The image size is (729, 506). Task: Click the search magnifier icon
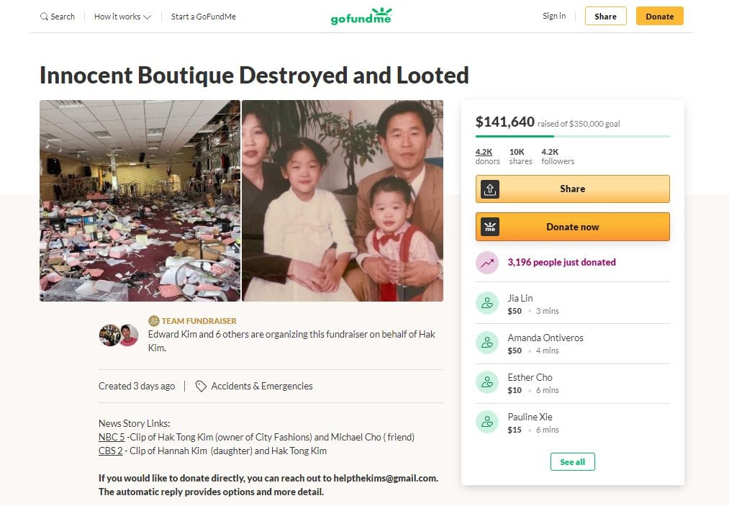45,17
